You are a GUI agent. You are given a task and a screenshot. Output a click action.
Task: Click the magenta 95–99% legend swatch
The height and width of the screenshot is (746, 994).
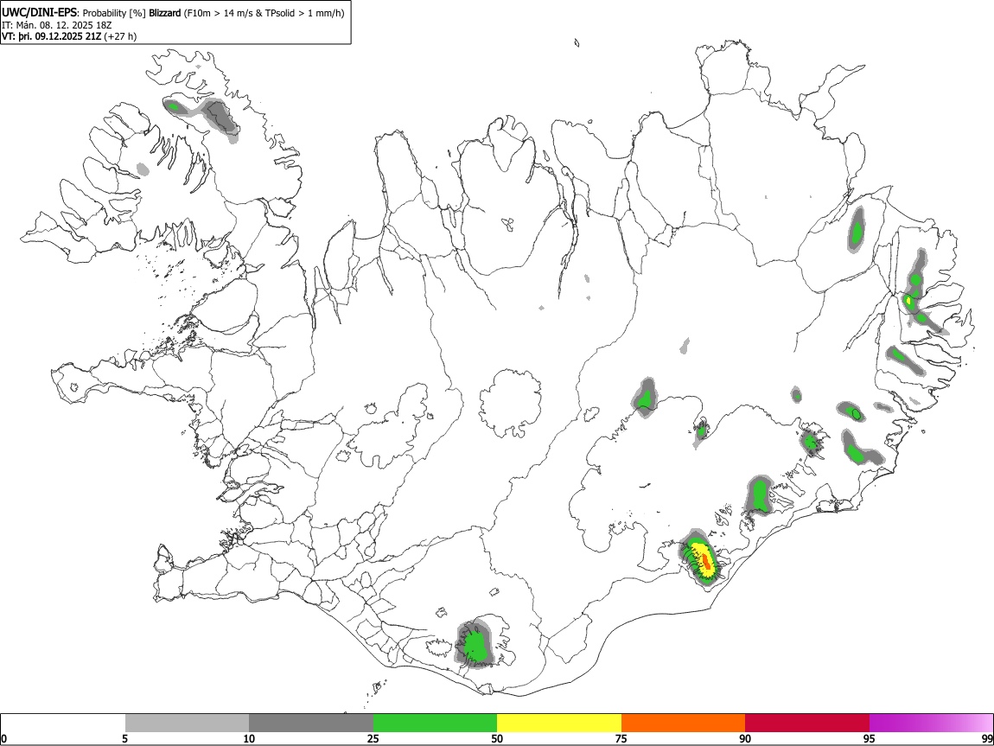pyautogui.click(x=931, y=723)
